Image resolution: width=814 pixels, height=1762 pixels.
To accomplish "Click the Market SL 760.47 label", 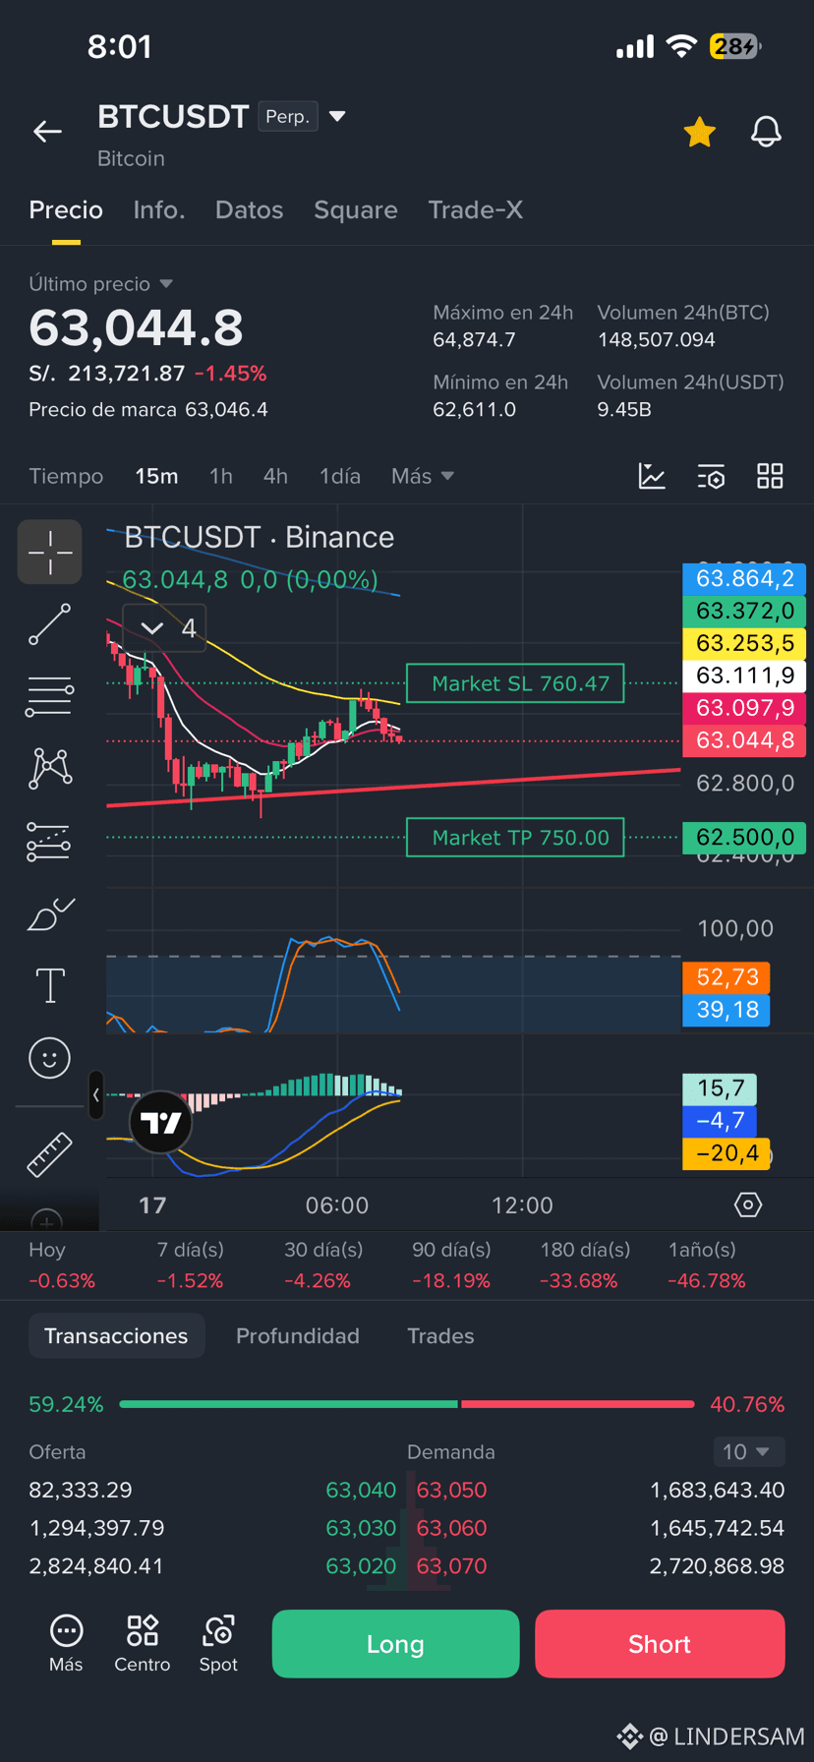I will (x=515, y=683).
